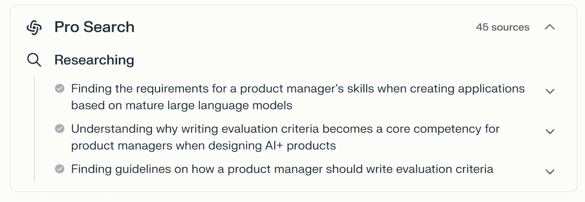Click the checkmark beside the core competency step
The image size is (585, 202).
pos(59,129)
